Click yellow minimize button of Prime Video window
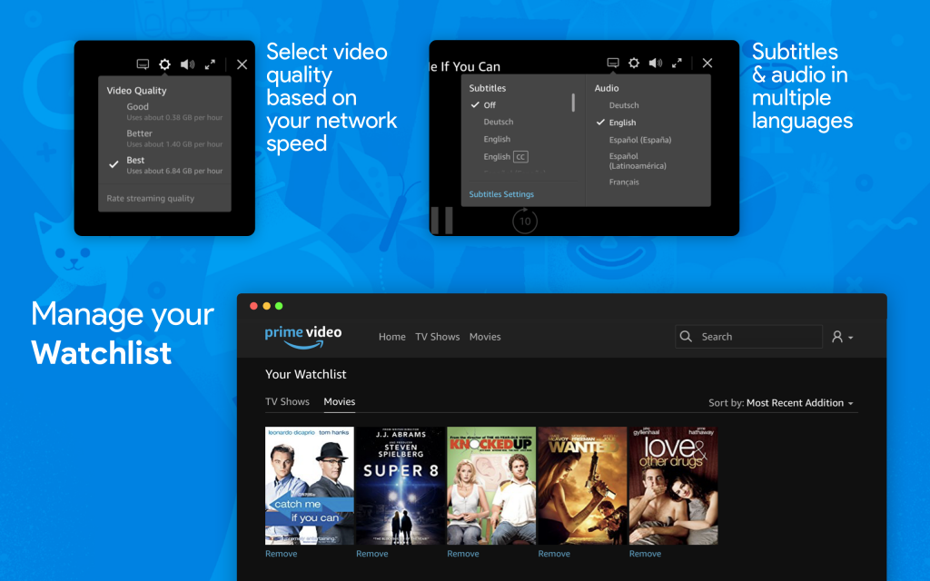930x581 pixels. 266,306
